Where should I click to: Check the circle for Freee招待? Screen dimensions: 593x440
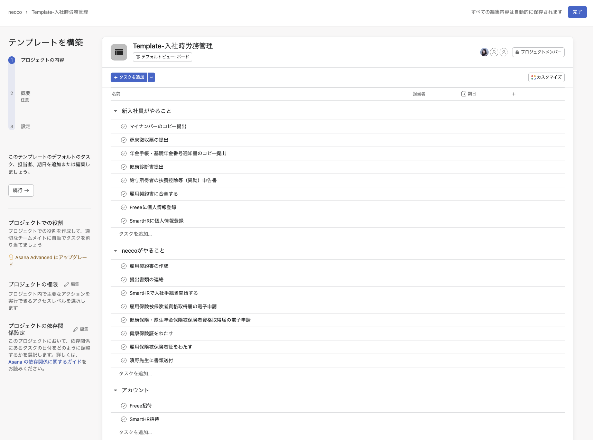124,406
